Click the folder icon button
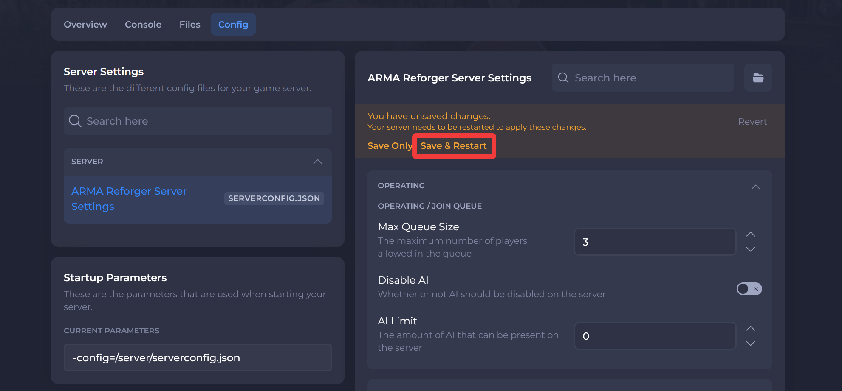Image resolution: width=842 pixels, height=391 pixels. pos(758,78)
